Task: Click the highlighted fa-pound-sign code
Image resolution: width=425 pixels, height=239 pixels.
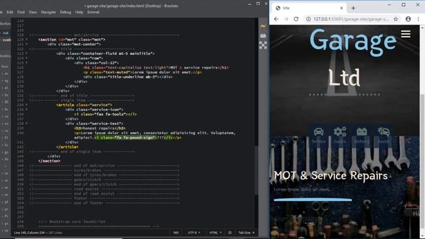Action: click(x=133, y=137)
